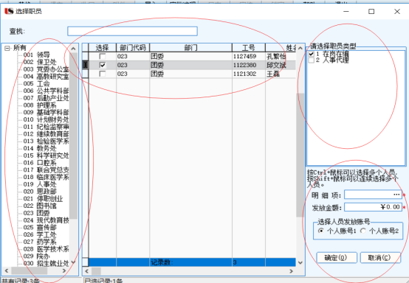Viewport: 409px width, 283px height.
Task: Enable the 人事代理 staff type checkbox
Action: pos(311,60)
